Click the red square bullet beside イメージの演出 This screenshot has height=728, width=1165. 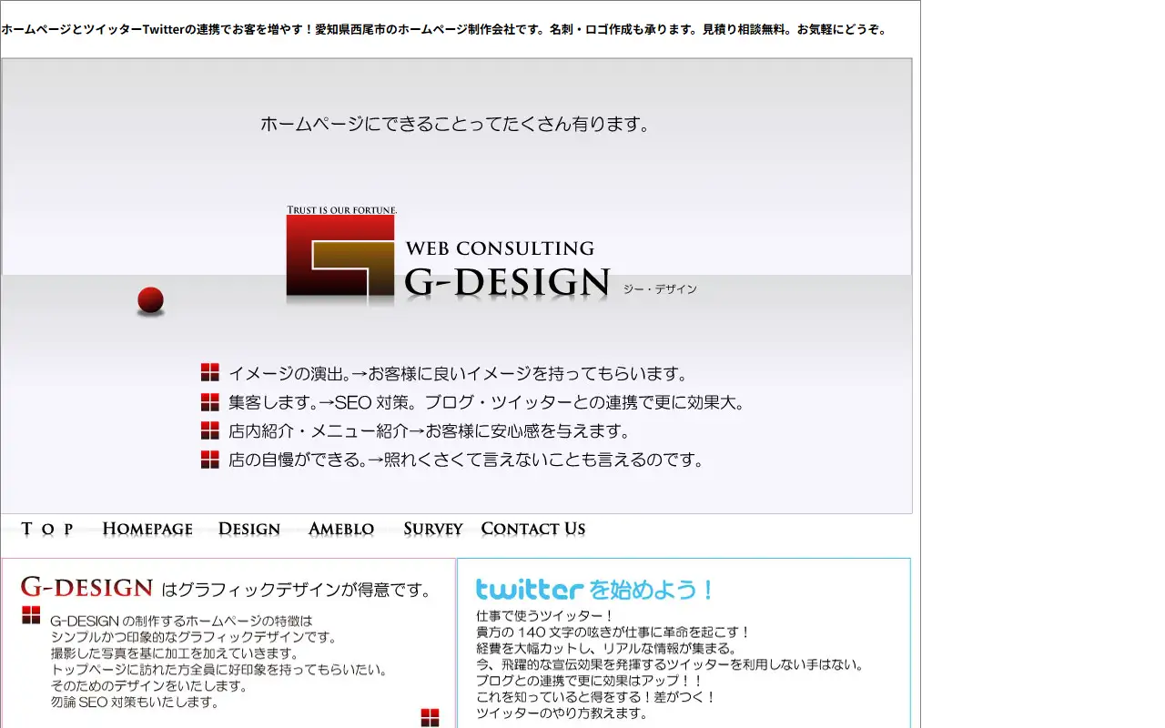pyautogui.click(x=210, y=372)
